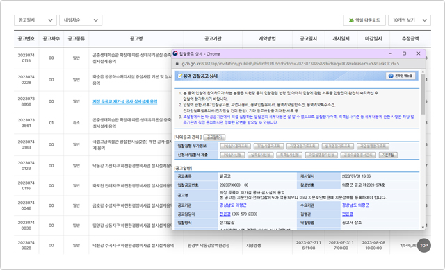Click the Excel icon in download button
Screen dimensions: 445x270
pos(351,20)
